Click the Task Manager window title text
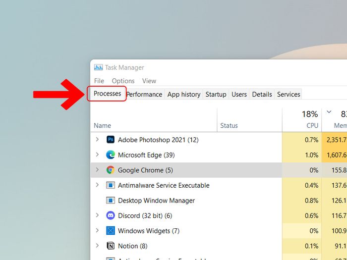 [124, 67]
